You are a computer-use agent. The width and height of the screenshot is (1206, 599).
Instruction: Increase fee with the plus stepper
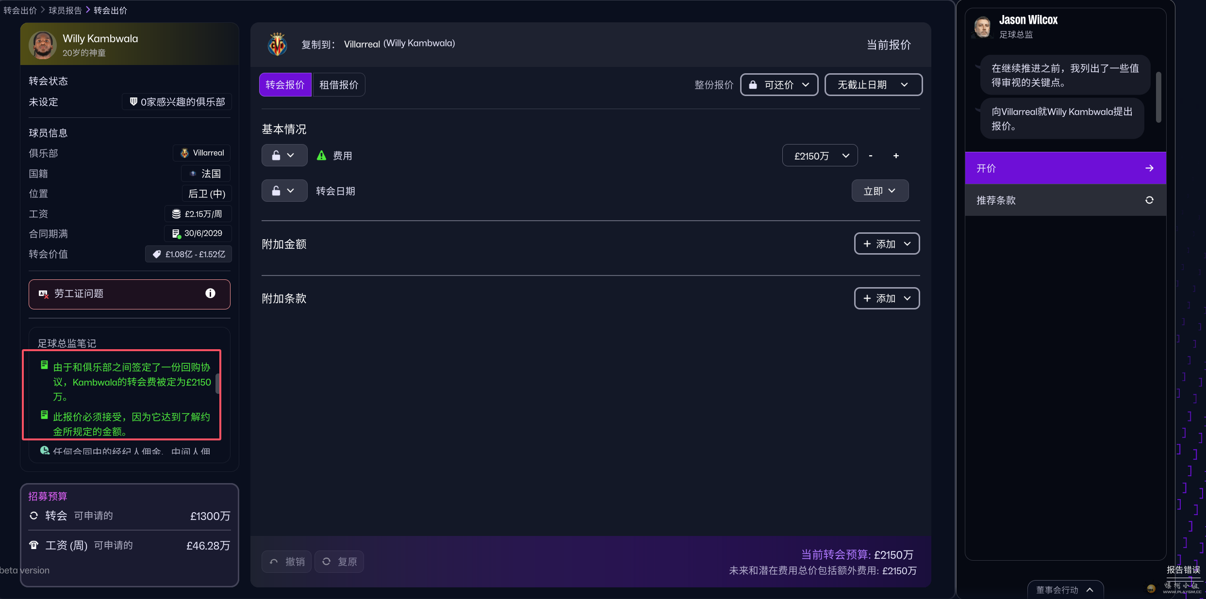896,156
